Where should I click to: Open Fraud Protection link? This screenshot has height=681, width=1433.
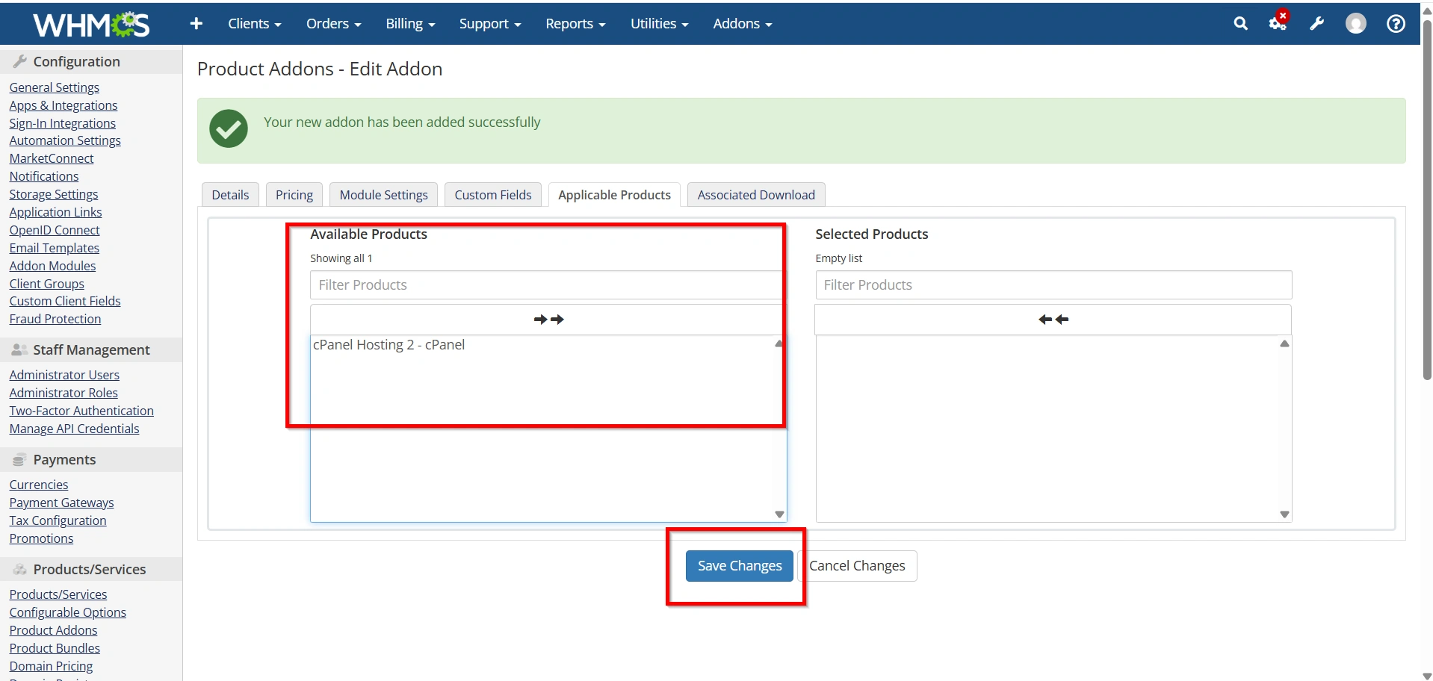[55, 319]
